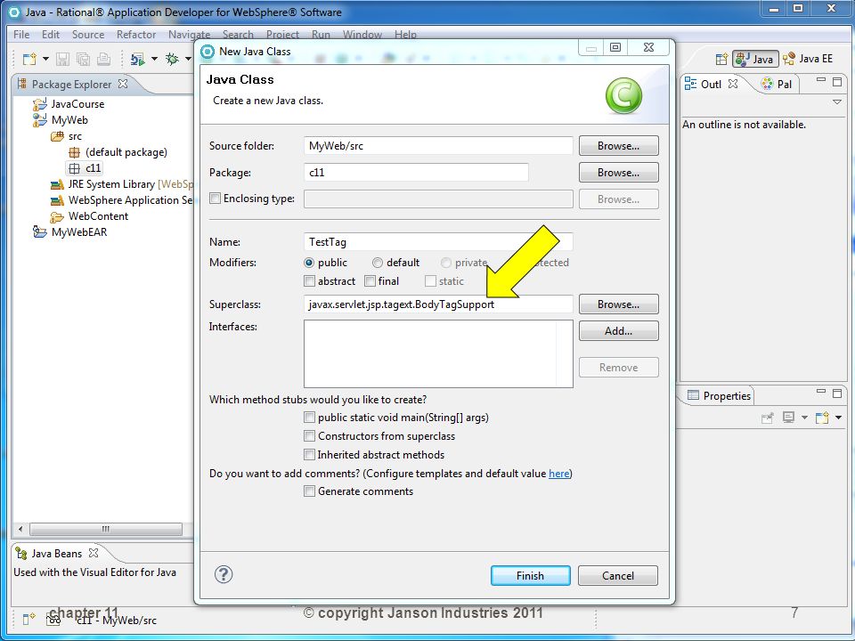Maximize the Properties view panel

click(x=837, y=393)
